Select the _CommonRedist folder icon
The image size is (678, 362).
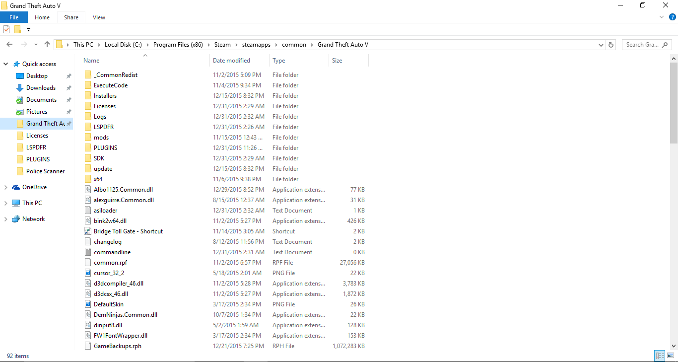click(x=88, y=75)
